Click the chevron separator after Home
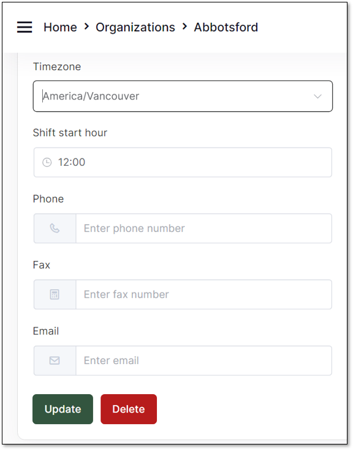Screen dimensions: 353x450 pyautogui.click(x=86, y=26)
